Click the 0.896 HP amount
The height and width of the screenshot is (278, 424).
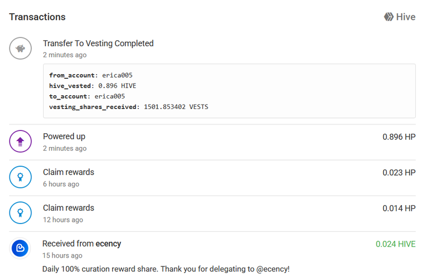click(x=399, y=137)
